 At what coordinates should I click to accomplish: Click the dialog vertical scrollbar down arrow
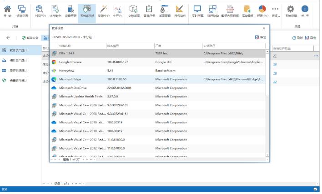[267, 155]
